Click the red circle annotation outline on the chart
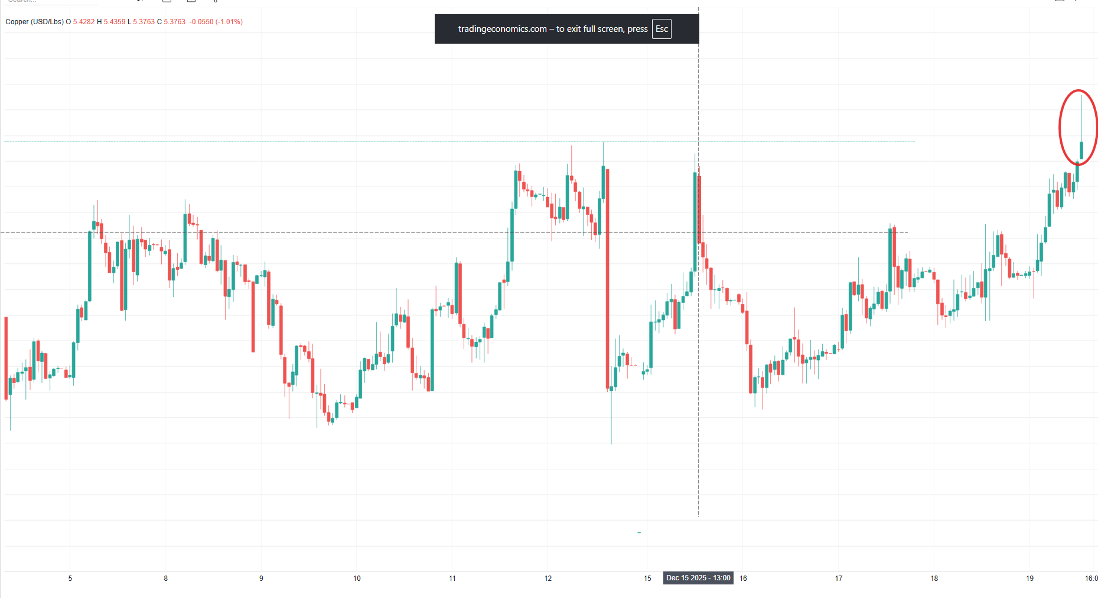Image resolution: width=1098 pixels, height=598 pixels. (1060, 127)
